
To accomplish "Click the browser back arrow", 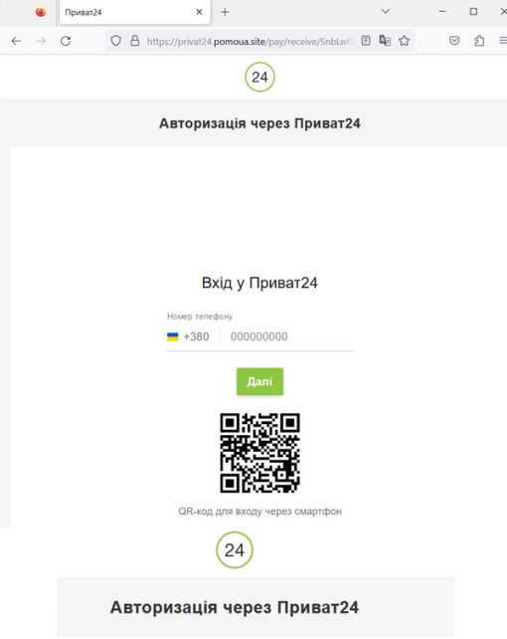I will tap(16, 41).
